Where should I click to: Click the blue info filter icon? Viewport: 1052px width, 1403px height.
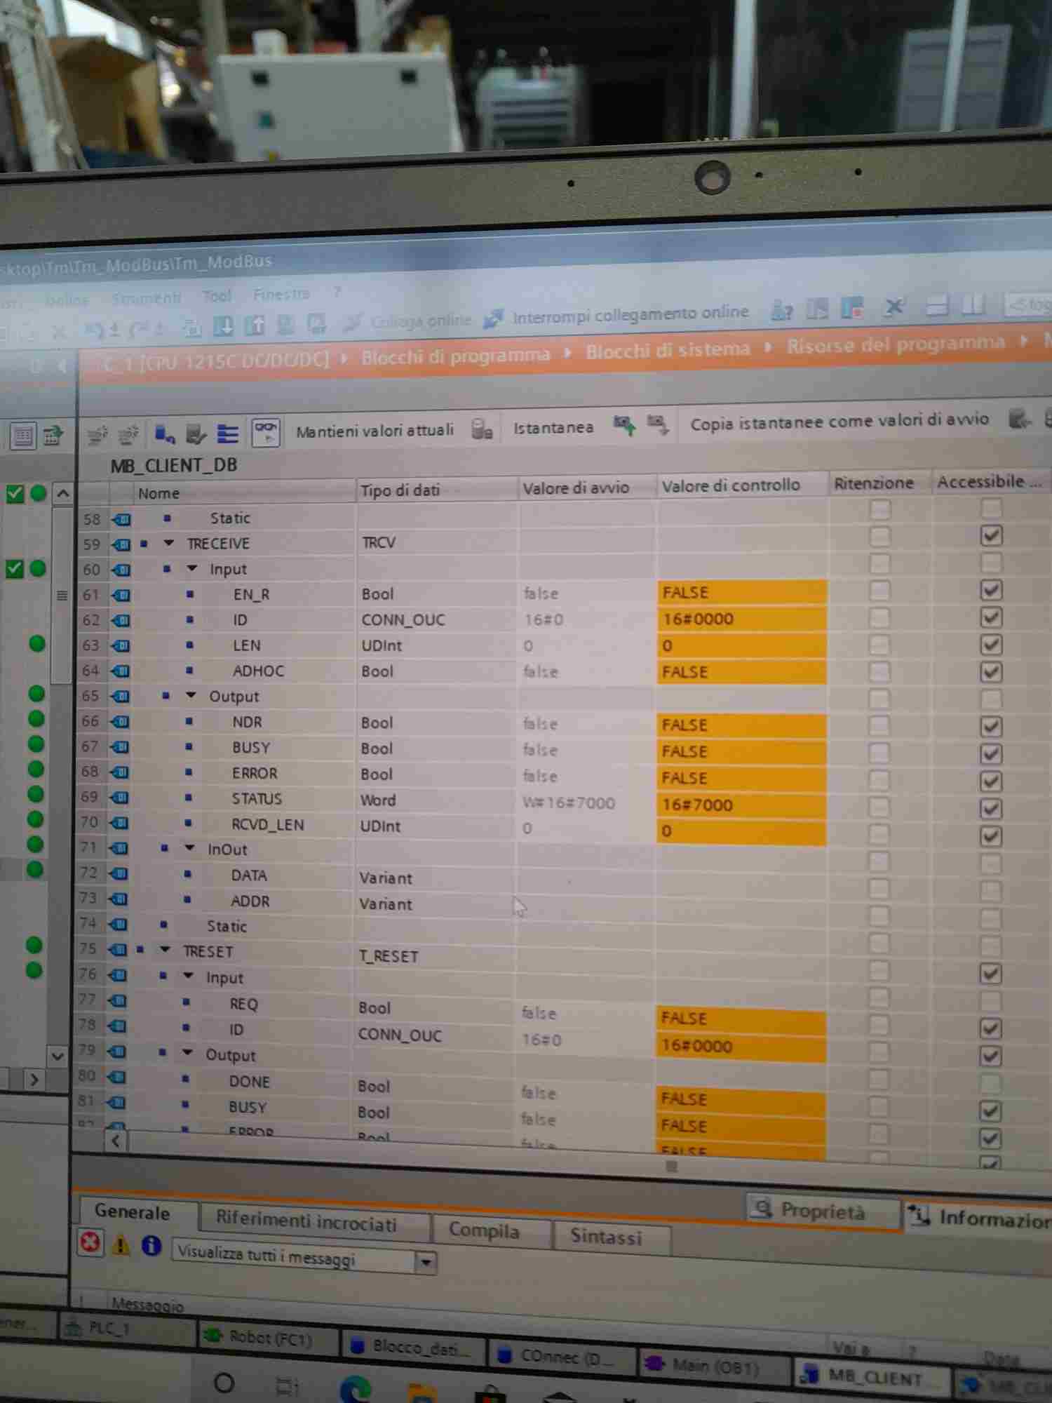[x=151, y=1245]
